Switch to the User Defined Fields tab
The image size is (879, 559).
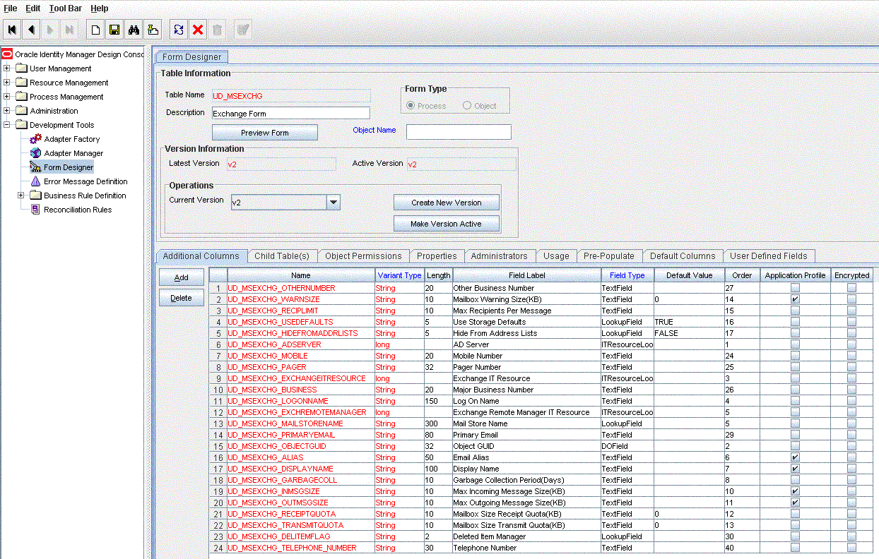coord(769,256)
